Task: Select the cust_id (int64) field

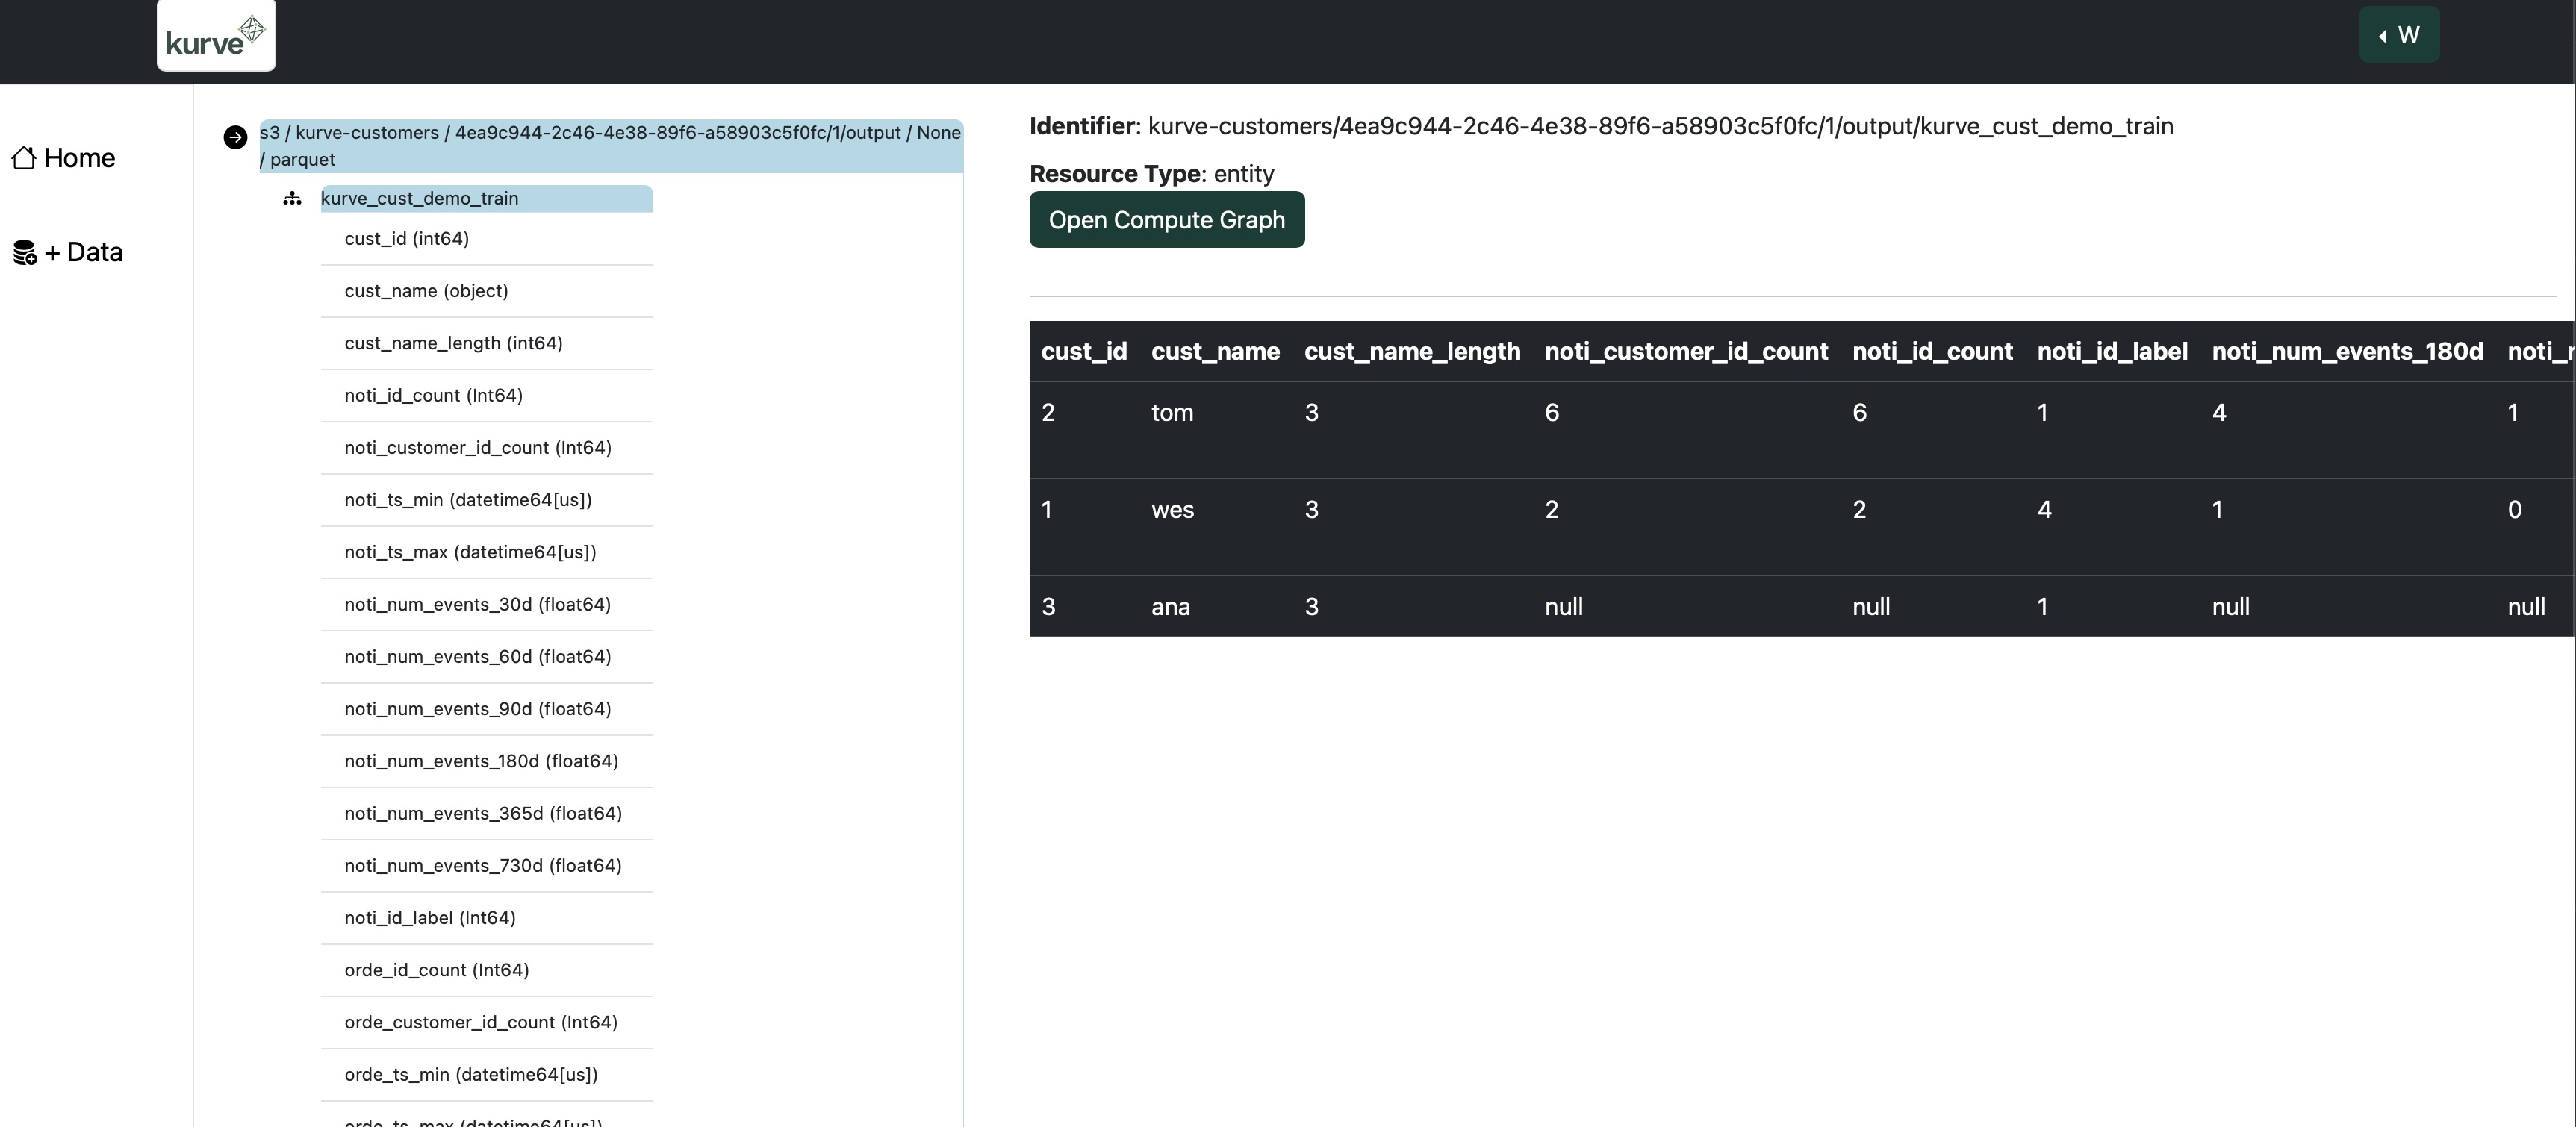Action: 405,238
